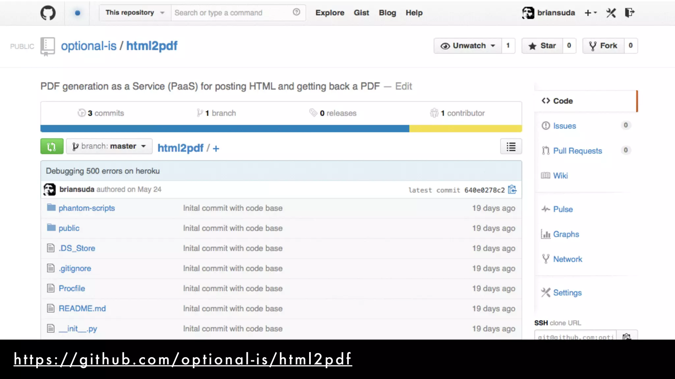Open Gist in top navigation
Viewport: 675px width, 379px height.
click(x=361, y=13)
